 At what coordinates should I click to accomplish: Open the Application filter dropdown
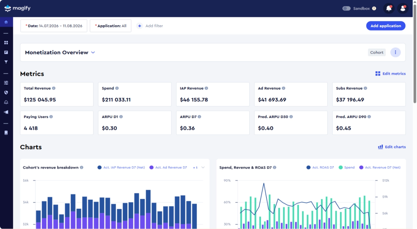[x=111, y=26]
